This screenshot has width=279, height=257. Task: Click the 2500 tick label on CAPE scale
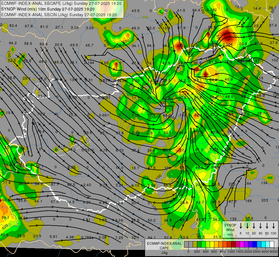click(257, 252)
